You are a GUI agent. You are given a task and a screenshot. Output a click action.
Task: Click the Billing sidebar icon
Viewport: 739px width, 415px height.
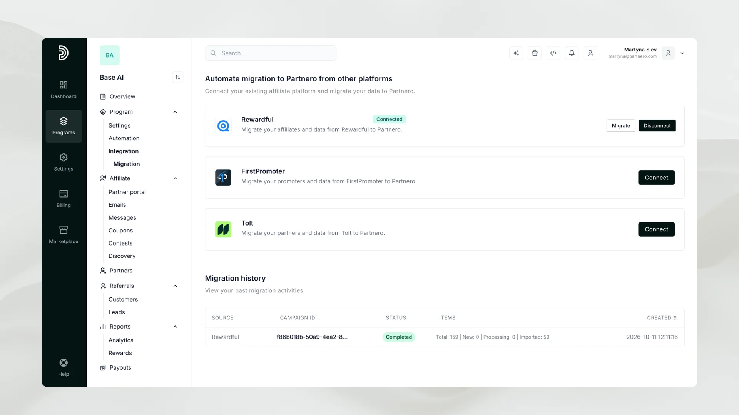[64, 194]
